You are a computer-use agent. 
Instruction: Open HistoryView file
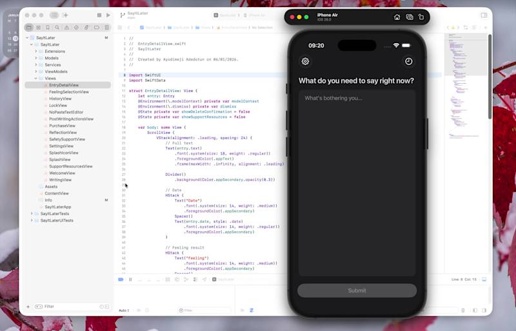coord(60,99)
